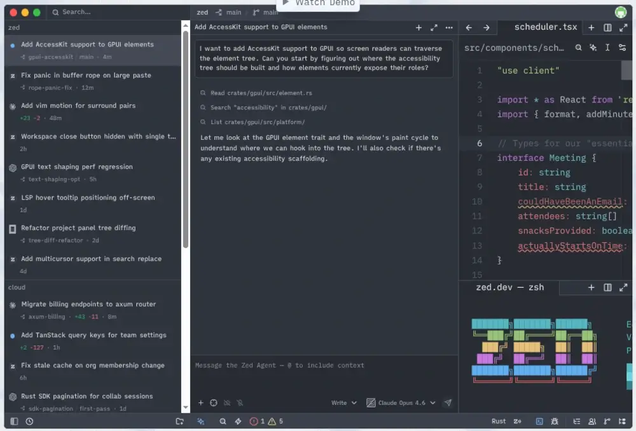Screen dimensions: 636x431
Task: Open editor controls sliders menu
Action: [x=622, y=48]
